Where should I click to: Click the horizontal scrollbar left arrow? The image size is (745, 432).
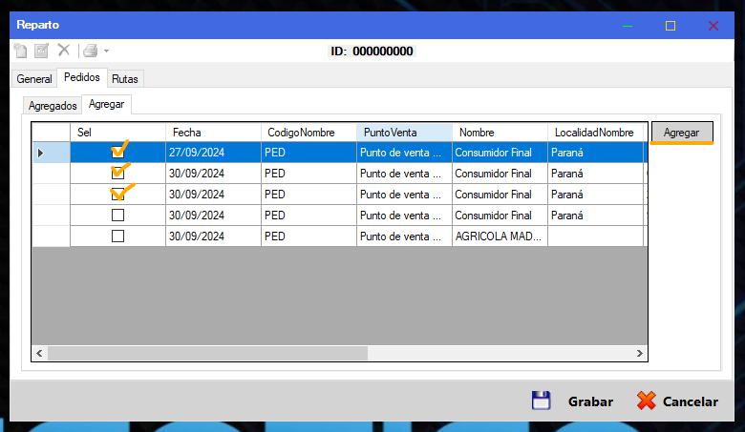(39, 353)
